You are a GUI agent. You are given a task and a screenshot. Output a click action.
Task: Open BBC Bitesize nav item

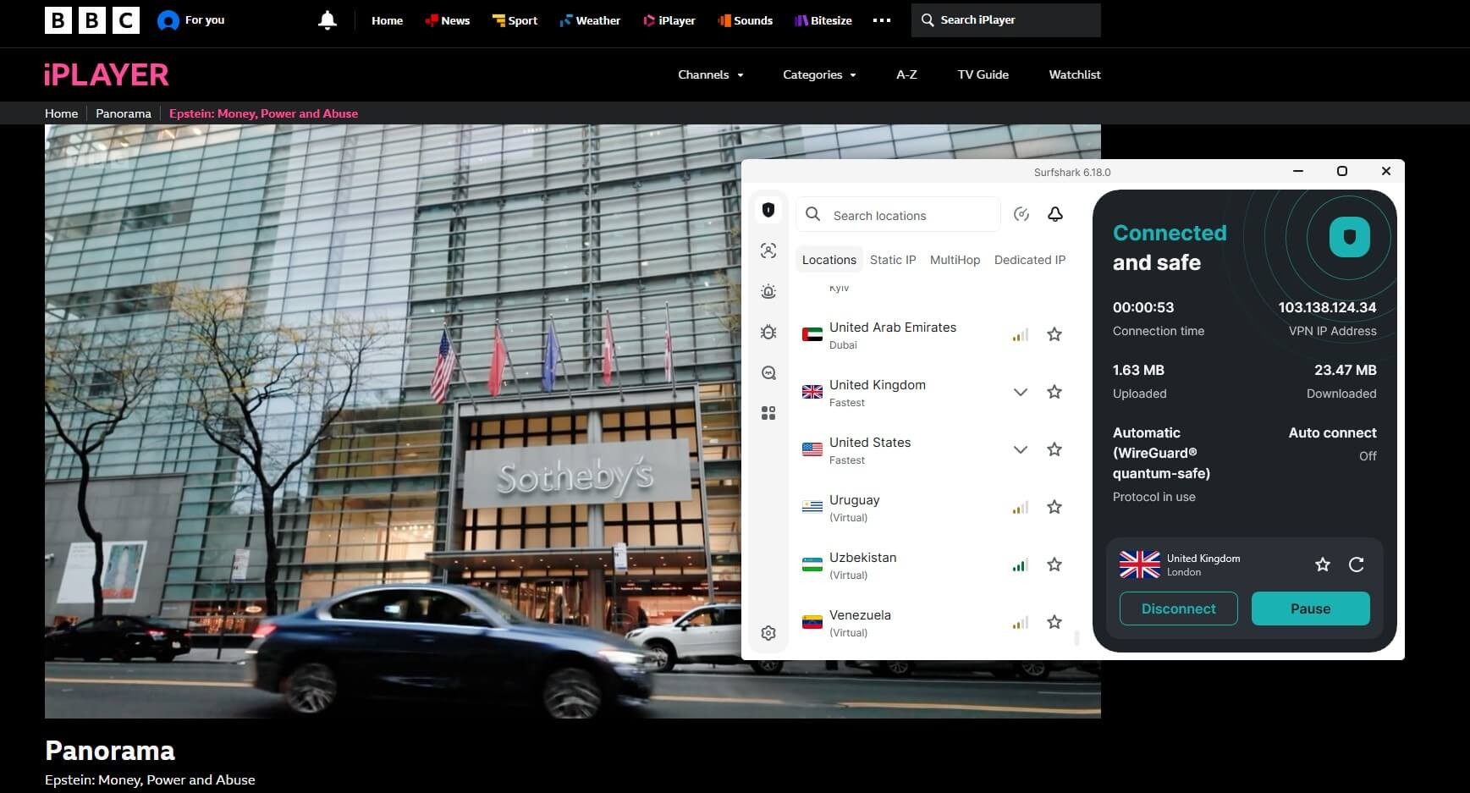pyautogui.click(x=823, y=20)
